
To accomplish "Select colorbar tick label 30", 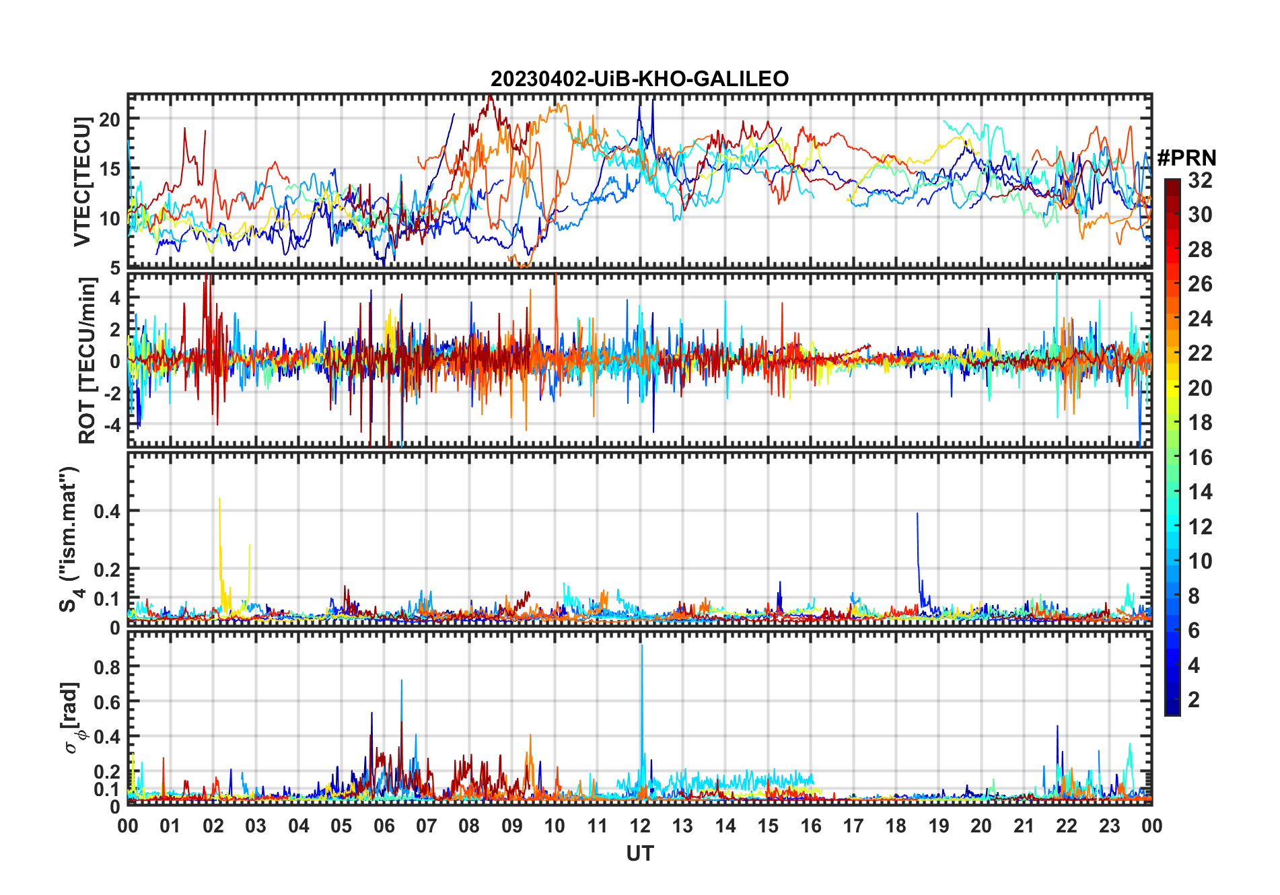I will [x=1200, y=215].
